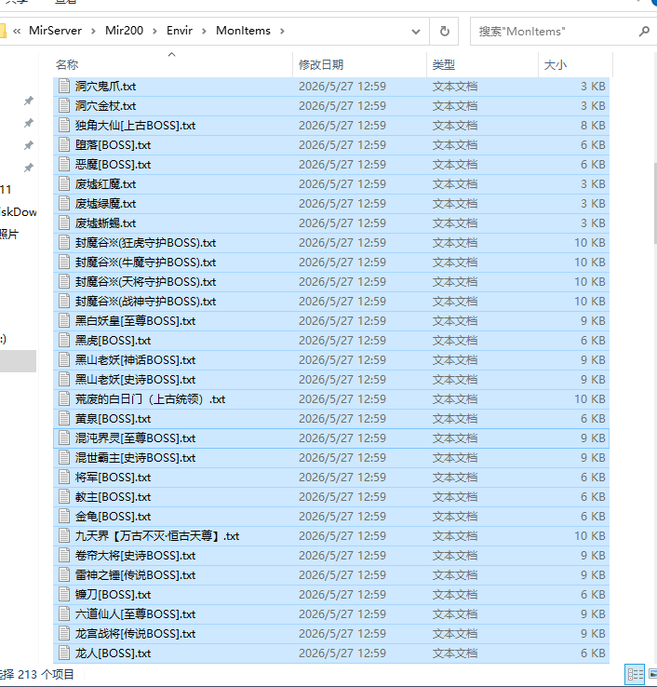Click file icon of 黄泉[BOSS].txt
Screen dimensions: 657x687
click(64, 418)
